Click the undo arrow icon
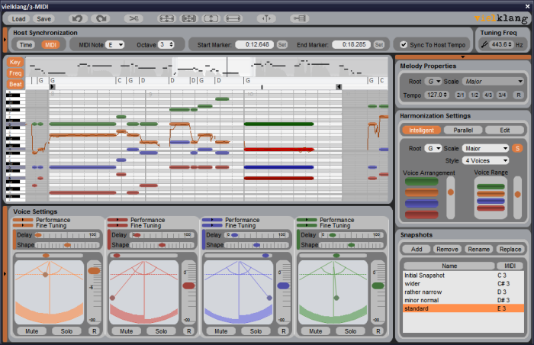The height and width of the screenshot is (345, 534). tap(78, 18)
